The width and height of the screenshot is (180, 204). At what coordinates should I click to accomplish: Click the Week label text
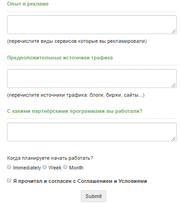(x=55, y=168)
